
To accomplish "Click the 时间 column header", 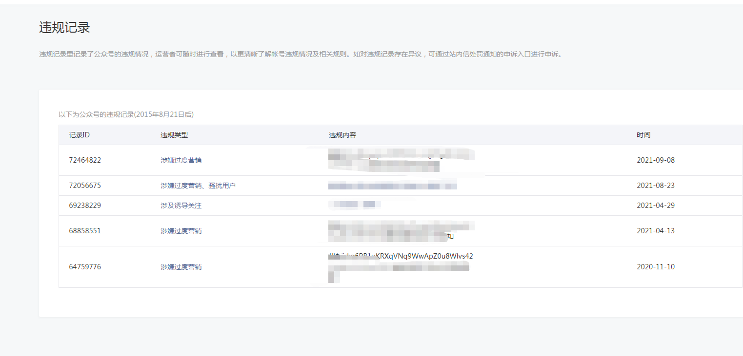I will (643, 135).
